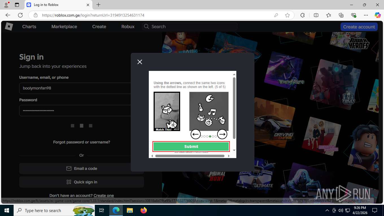Click the Match This reference image
This screenshot has height=216, width=384.
coord(167,111)
